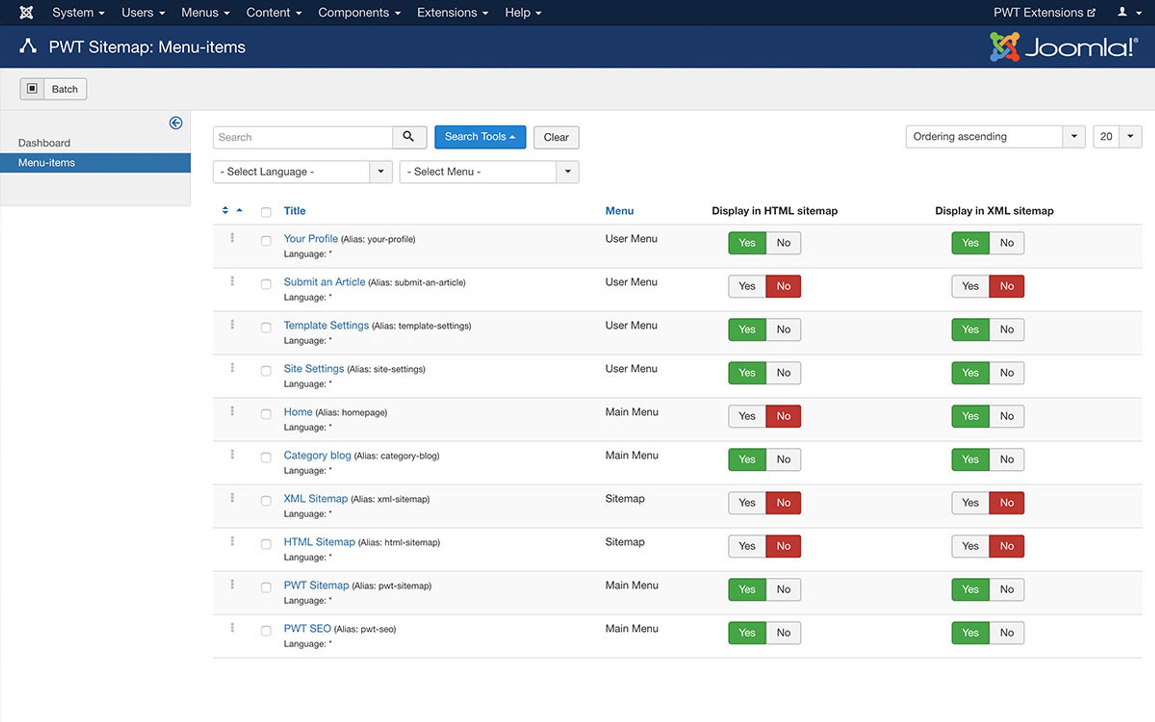This screenshot has width=1155, height=722.
Task: Click into the Search input field
Action: (303, 137)
